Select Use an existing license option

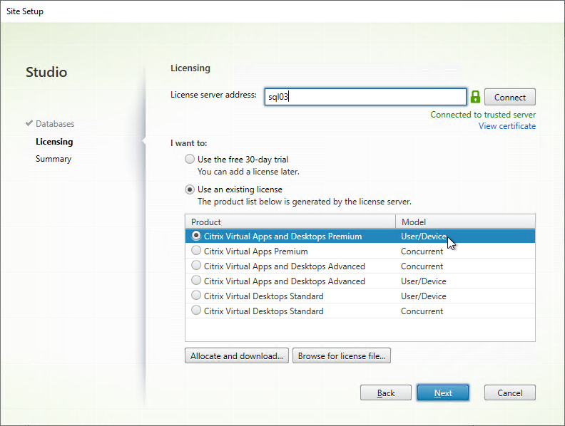click(190, 189)
